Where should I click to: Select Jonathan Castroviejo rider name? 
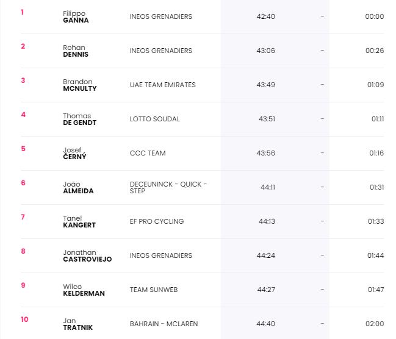pos(87,255)
